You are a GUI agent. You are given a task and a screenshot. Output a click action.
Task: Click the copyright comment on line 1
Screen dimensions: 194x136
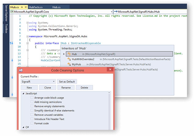click(108, 16)
